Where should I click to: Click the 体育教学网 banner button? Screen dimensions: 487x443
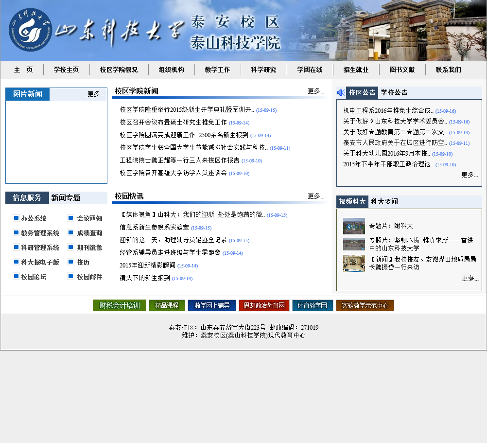[x=313, y=305]
